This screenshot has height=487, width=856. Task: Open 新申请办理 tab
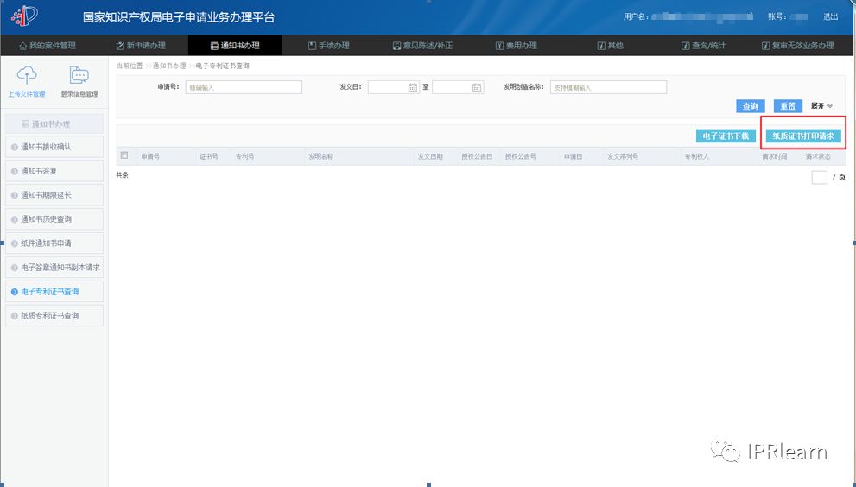141,45
